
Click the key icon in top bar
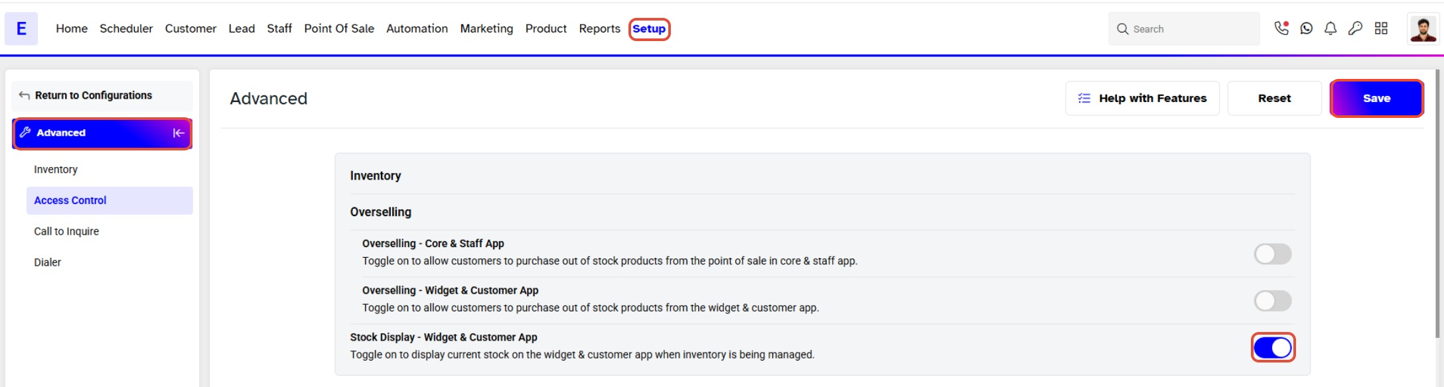(x=1355, y=28)
